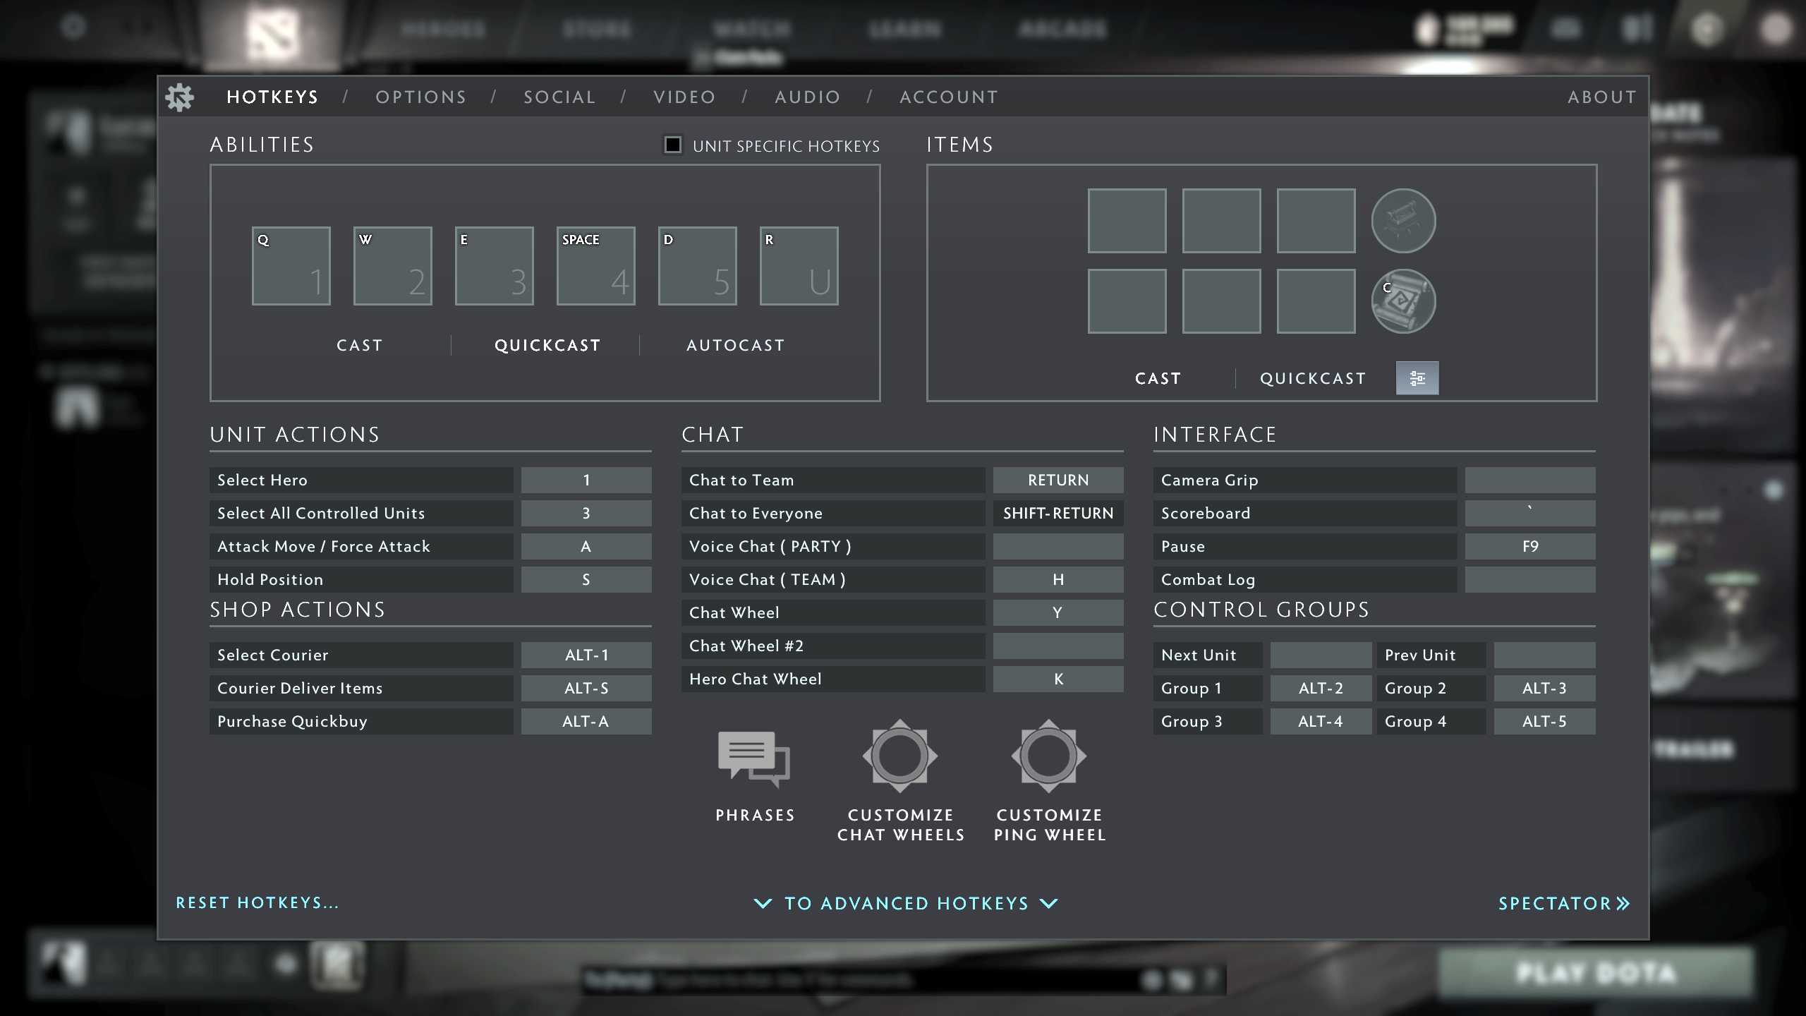
Task: Toggle Unit Specific Hotkeys checkbox
Action: (x=672, y=145)
